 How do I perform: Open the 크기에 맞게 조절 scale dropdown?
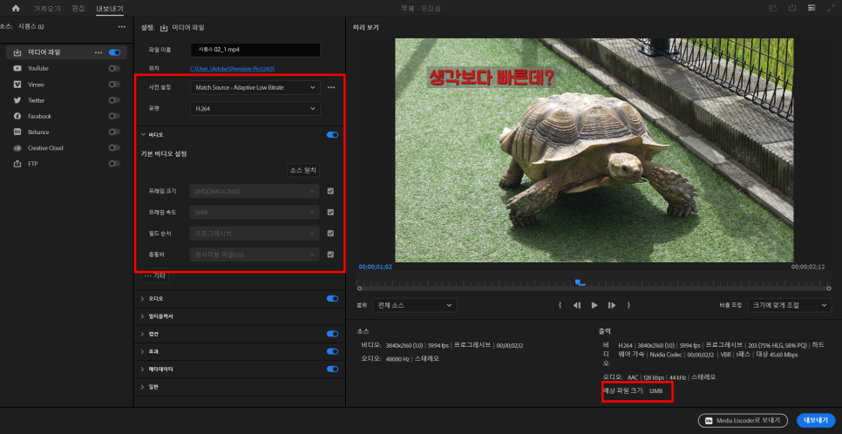pyautogui.click(x=790, y=305)
